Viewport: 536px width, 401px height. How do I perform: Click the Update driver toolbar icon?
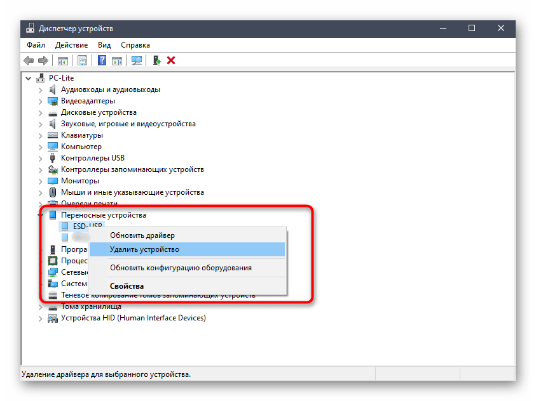(157, 60)
